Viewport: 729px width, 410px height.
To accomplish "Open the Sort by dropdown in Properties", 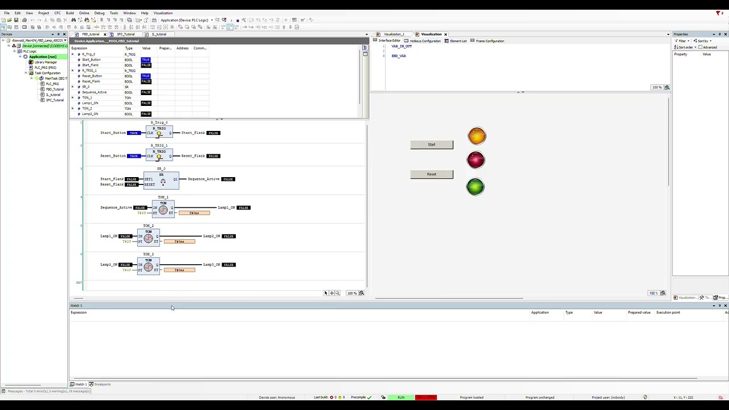I will pyautogui.click(x=702, y=41).
